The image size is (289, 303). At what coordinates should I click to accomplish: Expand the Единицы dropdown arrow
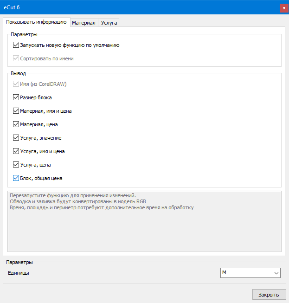(x=276, y=273)
